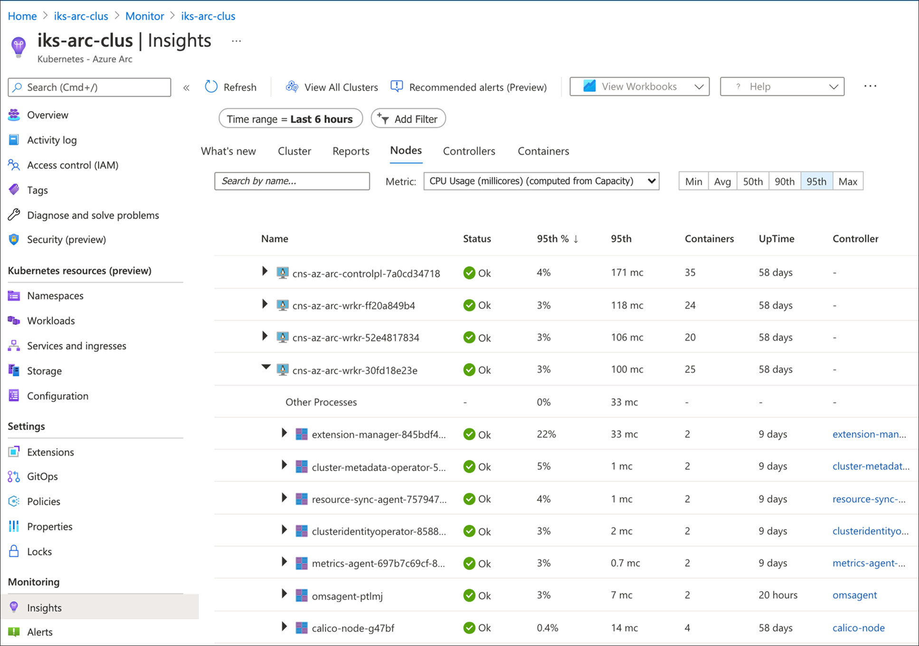Switch to the Containers tab

(543, 151)
